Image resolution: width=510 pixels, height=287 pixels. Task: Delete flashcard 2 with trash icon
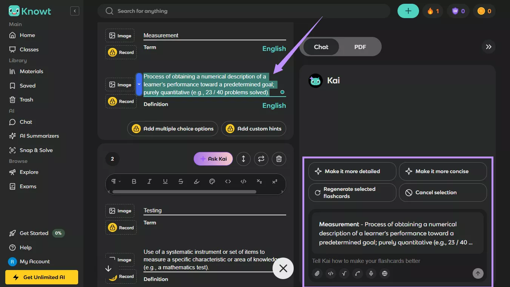tap(279, 159)
